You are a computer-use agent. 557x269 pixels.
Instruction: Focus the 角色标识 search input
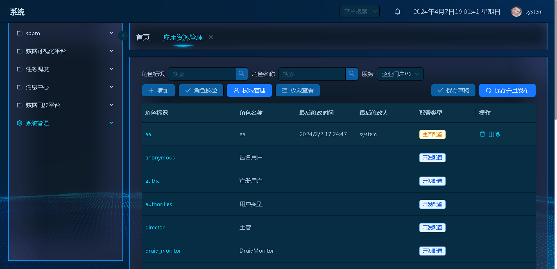coord(202,74)
